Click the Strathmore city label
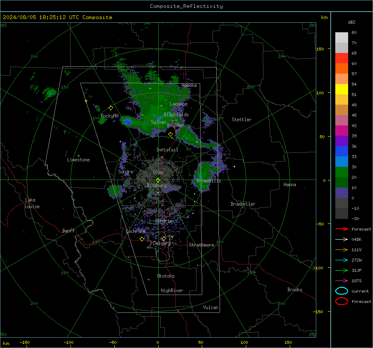The width and height of the screenshot is (373, 348). [x=201, y=245]
